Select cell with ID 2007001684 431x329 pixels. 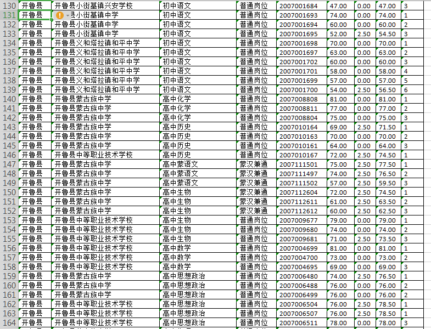(x=301, y=6)
